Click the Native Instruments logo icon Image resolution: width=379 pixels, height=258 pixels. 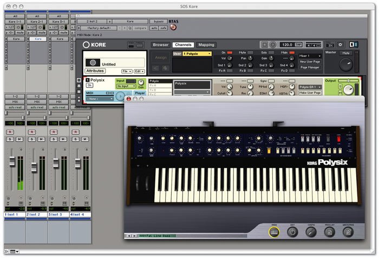tap(354, 45)
